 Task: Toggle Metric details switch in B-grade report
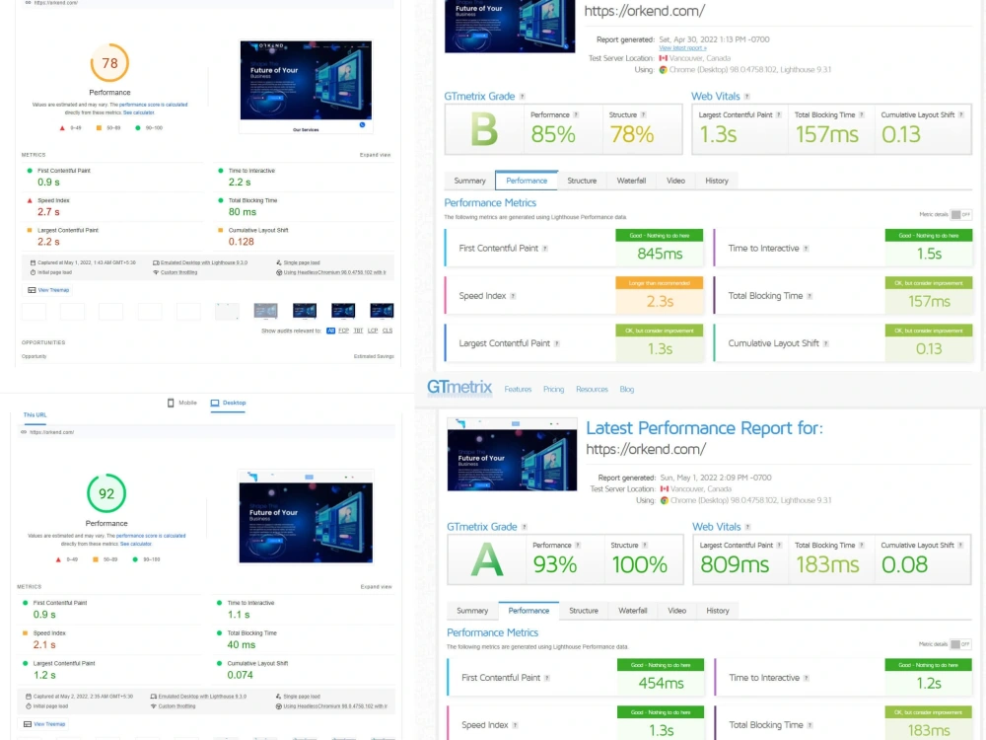tap(960, 214)
